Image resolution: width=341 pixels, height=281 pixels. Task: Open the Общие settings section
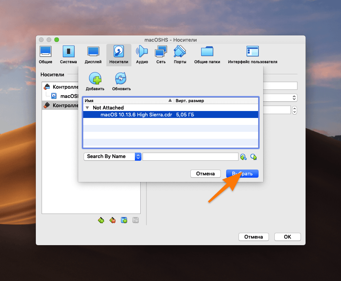tap(45, 55)
